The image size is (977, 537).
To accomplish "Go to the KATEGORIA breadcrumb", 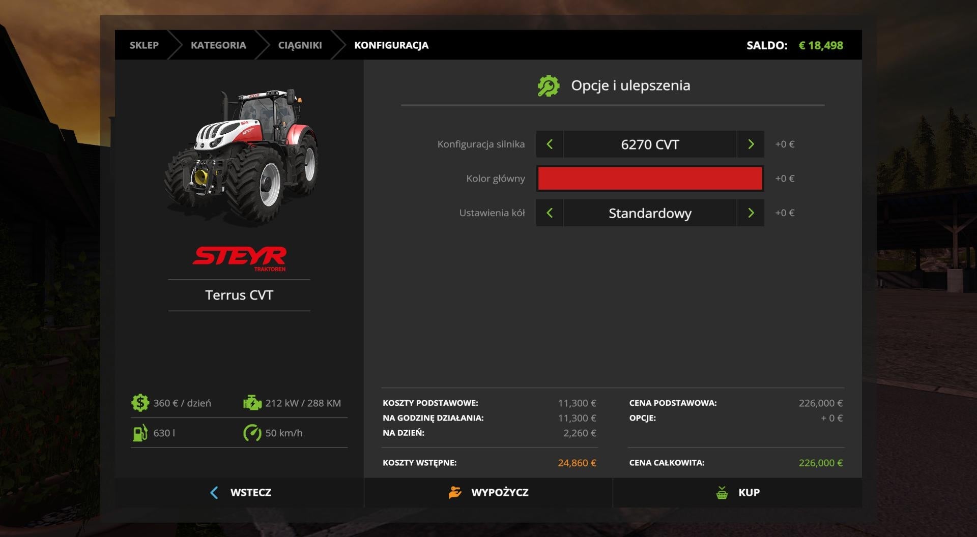I will point(218,45).
